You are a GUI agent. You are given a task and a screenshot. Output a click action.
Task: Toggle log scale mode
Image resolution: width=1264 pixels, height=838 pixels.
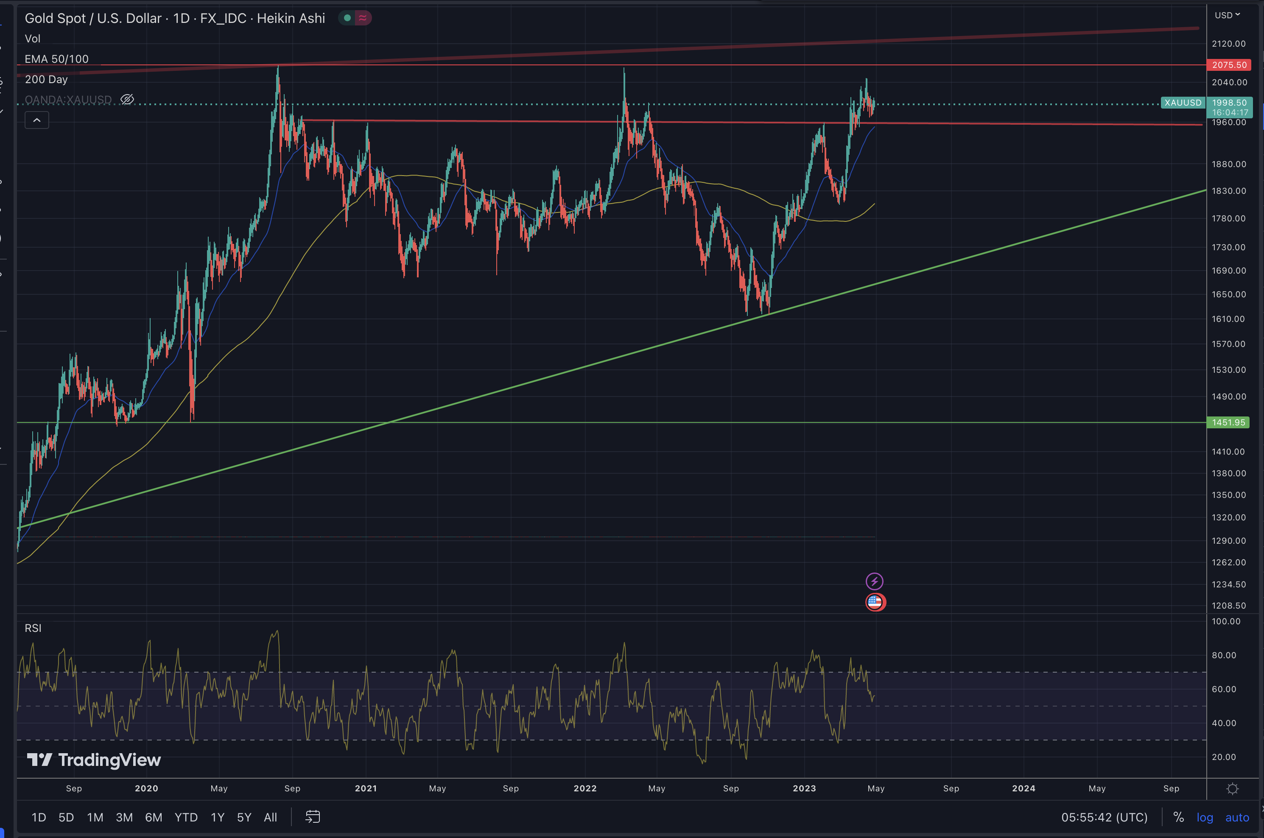click(1205, 817)
